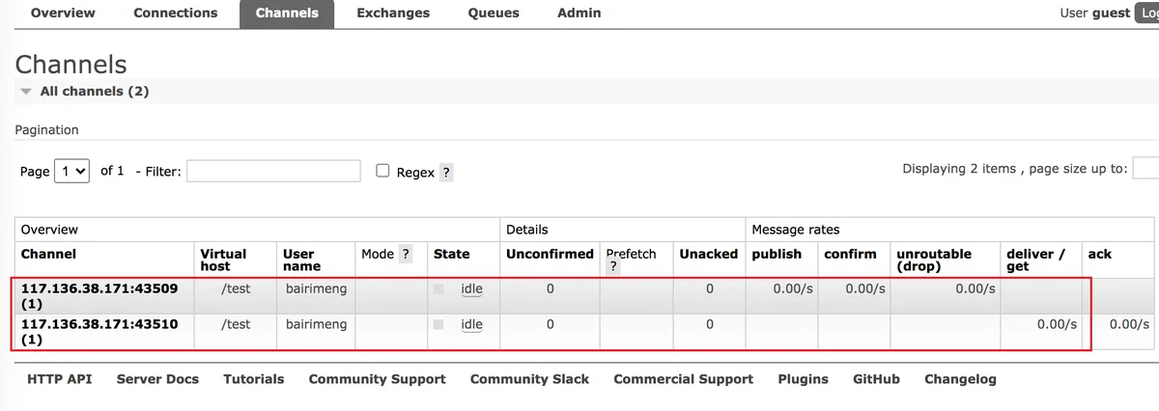The height and width of the screenshot is (411, 1159).
Task: Visit the GitHub footer link
Action: (x=876, y=379)
